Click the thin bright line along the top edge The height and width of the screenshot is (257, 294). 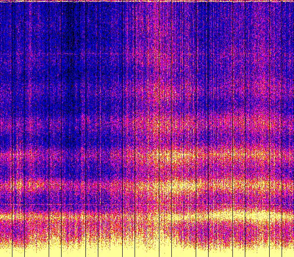point(147,1)
